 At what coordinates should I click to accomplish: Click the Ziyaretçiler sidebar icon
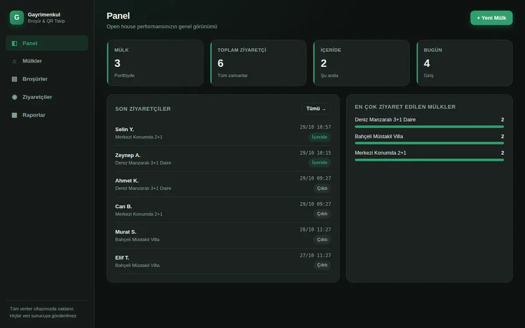pyautogui.click(x=14, y=97)
